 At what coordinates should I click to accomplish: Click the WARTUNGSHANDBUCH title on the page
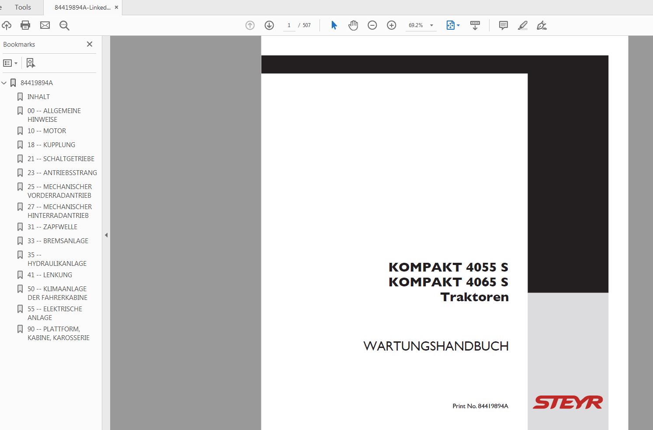(x=436, y=346)
